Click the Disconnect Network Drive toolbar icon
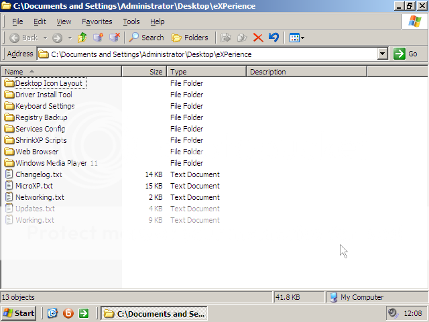The height and width of the screenshot is (322, 429). click(115, 38)
